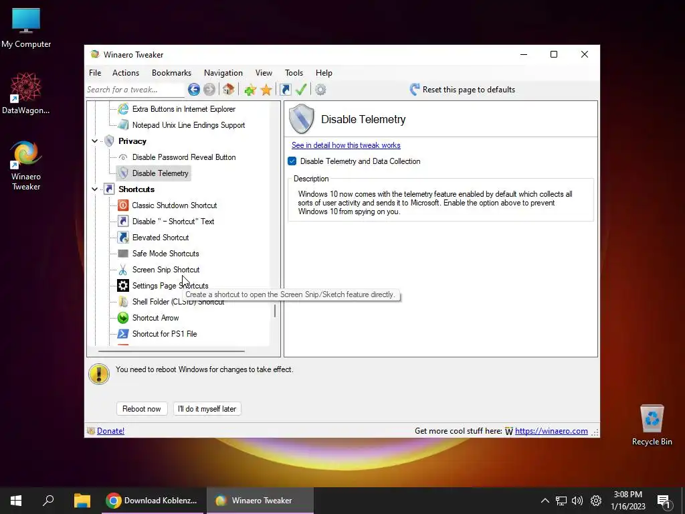The width and height of the screenshot is (685, 514).
Task: Click the gear Settings Page Shortcuts icon
Action: (123, 286)
